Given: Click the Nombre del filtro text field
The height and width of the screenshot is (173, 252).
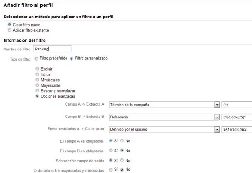Looking at the screenshot, I should point(52,49).
